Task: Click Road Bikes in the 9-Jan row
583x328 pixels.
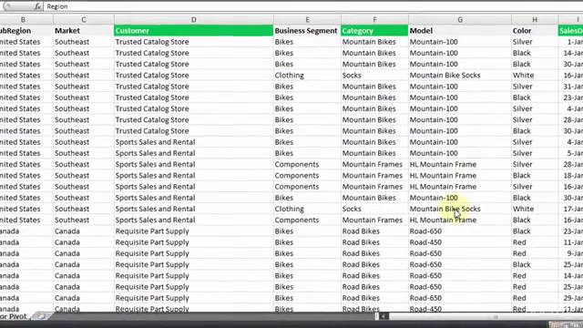Action: (361, 253)
